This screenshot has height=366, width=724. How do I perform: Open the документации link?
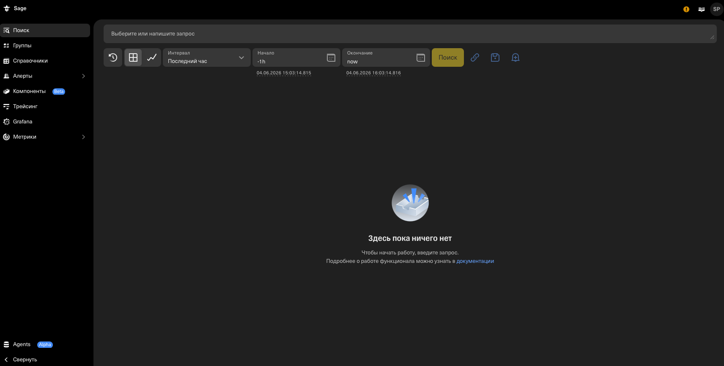[475, 261]
